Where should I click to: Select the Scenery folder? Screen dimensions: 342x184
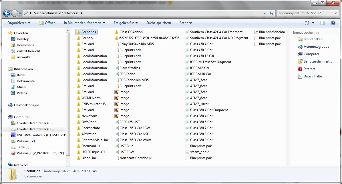tap(85, 38)
